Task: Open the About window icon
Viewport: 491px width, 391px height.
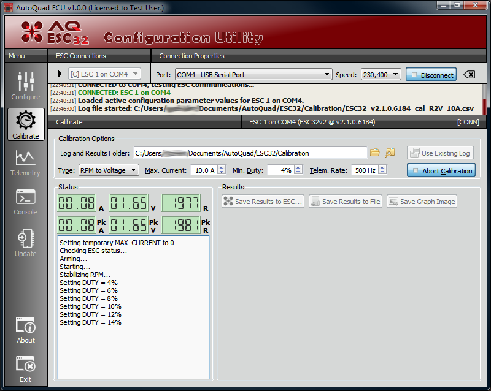Action: tap(26, 330)
